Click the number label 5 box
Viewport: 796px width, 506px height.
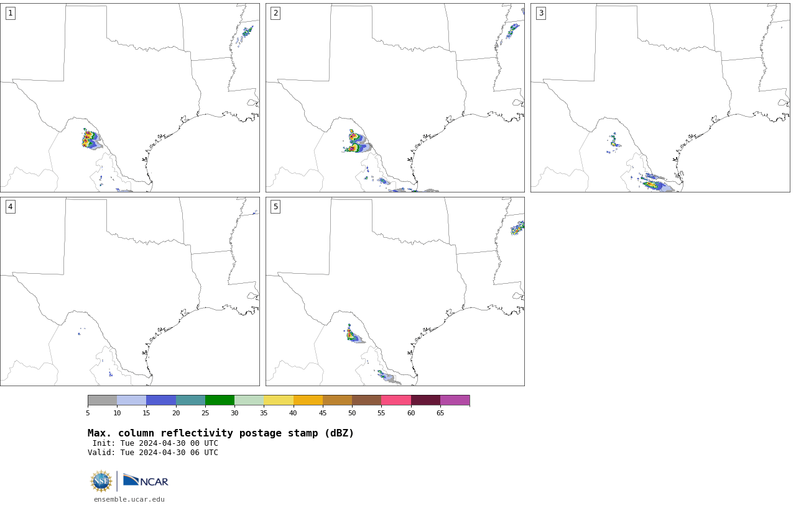click(275, 207)
